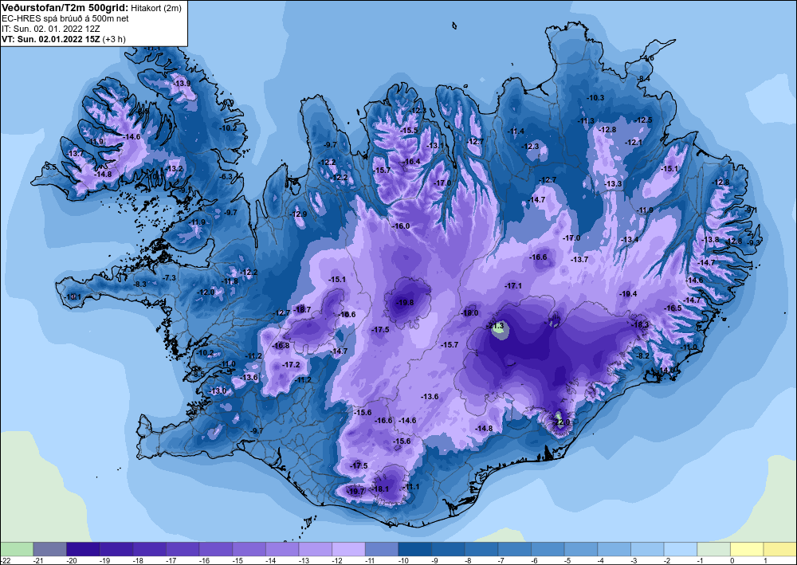Select the -19.4 temperature value

pyautogui.click(x=628, y=294)
